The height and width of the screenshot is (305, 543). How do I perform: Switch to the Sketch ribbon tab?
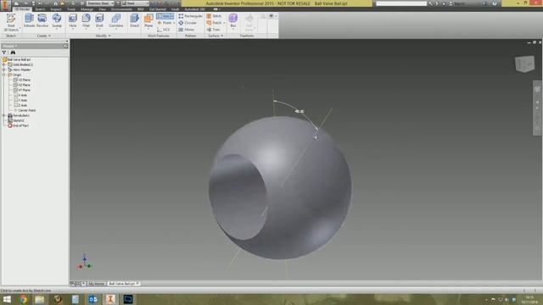click(x=40, y=9)
